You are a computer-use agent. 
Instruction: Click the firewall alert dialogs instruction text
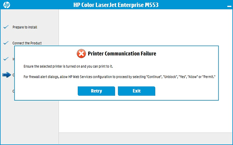click(x=120, y=77)
